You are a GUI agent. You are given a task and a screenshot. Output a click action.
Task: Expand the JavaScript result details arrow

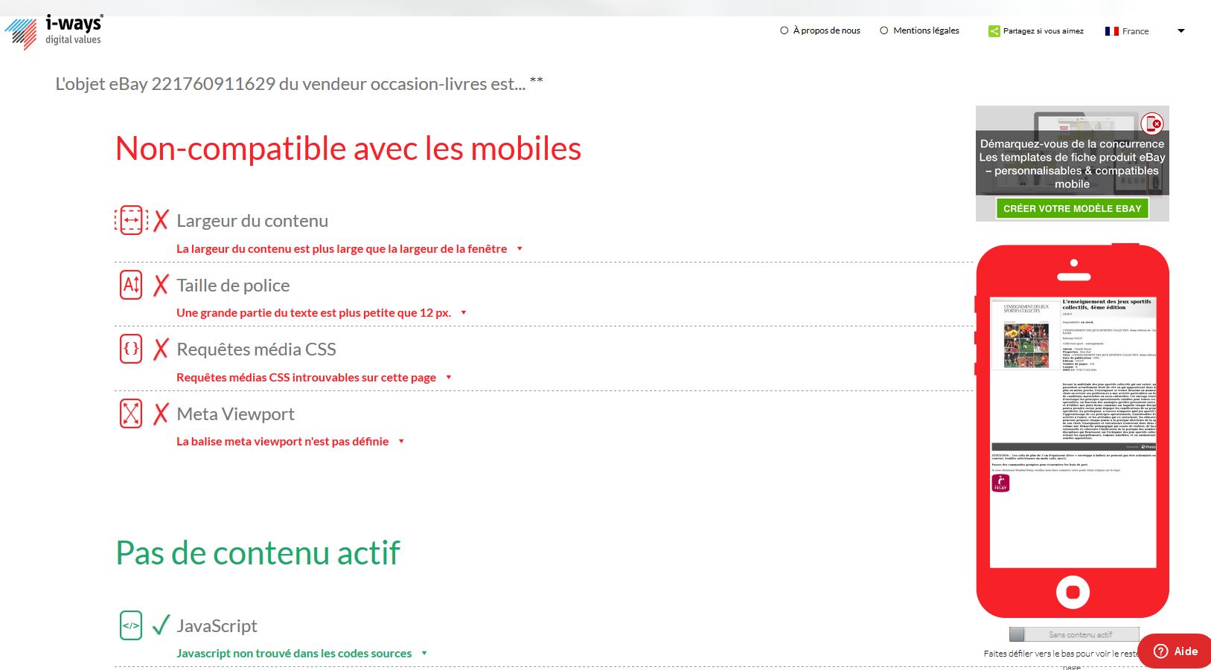coord(424,654)
